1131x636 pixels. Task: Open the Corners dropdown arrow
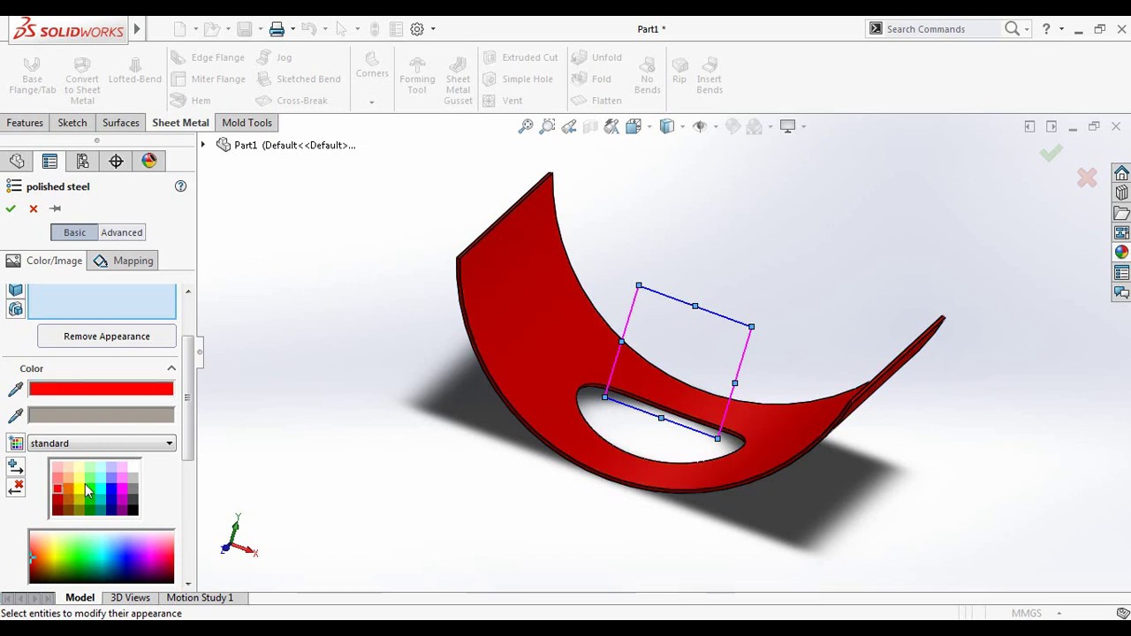[371, 102]
